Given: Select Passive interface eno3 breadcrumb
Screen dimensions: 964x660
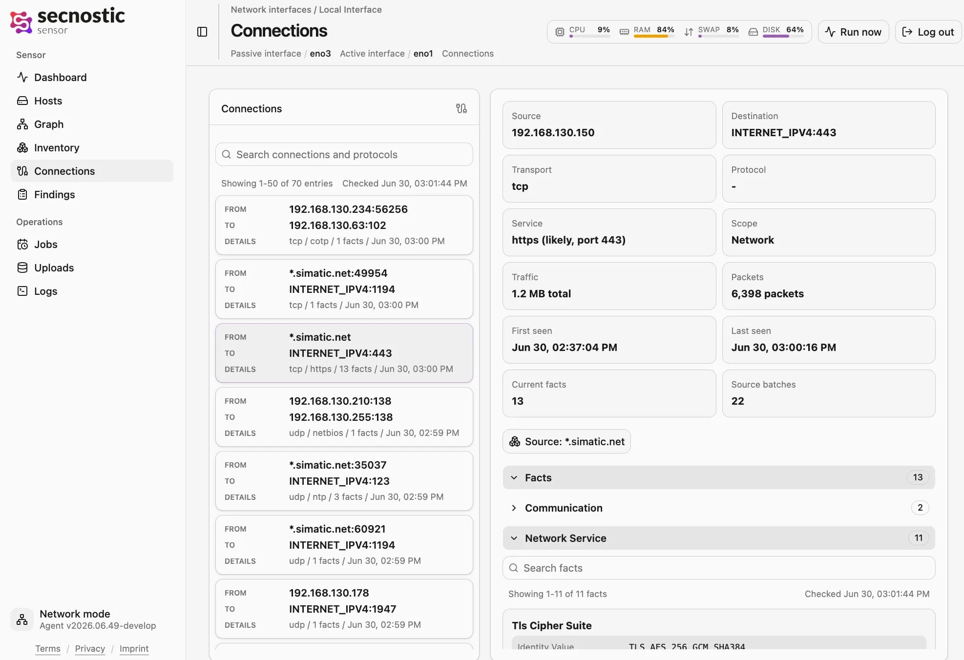Looking at the screenshot, I should click(281, 54).
